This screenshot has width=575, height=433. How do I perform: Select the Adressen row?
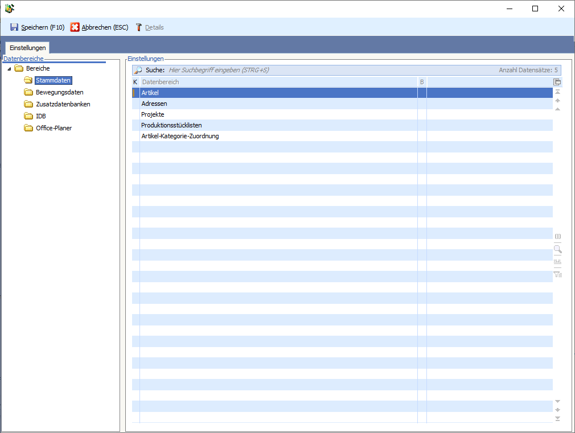coord(154,104)
